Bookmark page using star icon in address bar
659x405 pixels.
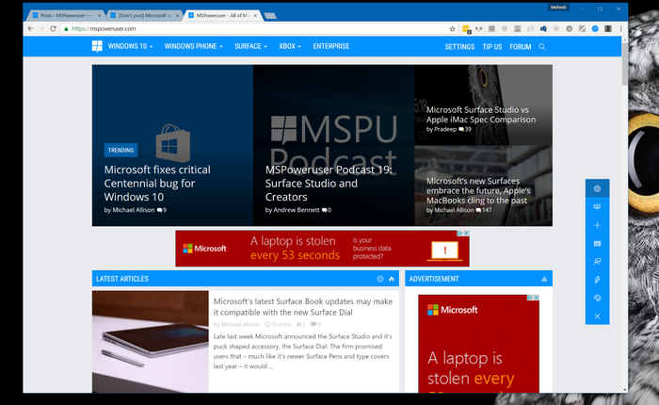(453, 29)
